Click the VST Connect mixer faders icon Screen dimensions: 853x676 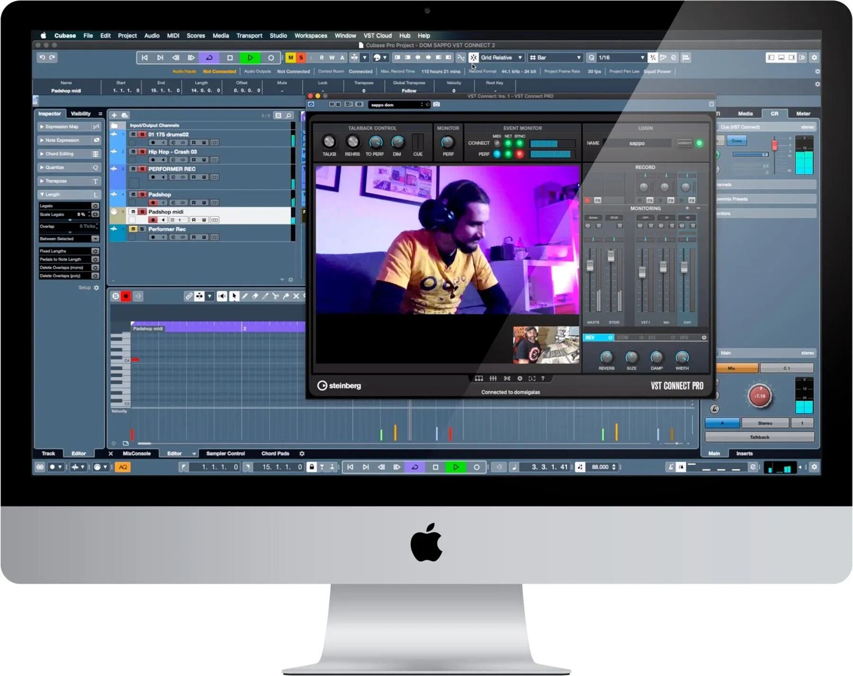click(493, 378)
